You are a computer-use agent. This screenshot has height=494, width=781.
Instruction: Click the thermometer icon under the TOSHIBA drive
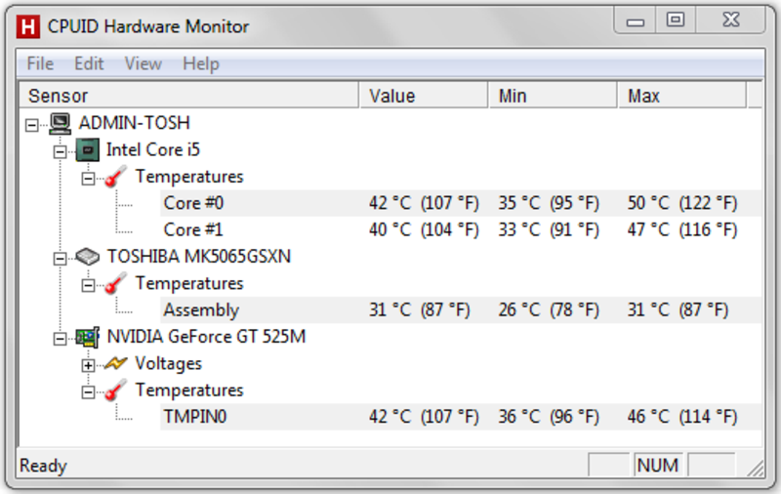[115, 283]
